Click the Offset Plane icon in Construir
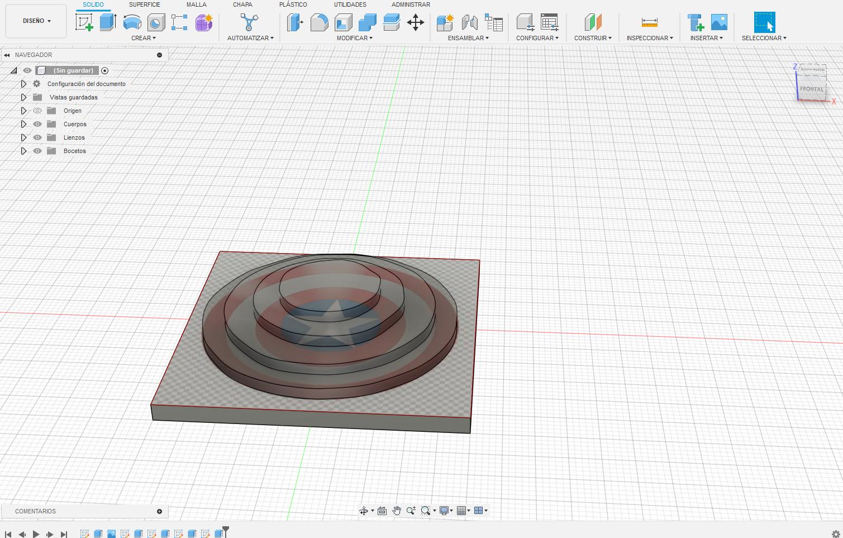Viewport: 843px width, 538px height. click(593, 22)
